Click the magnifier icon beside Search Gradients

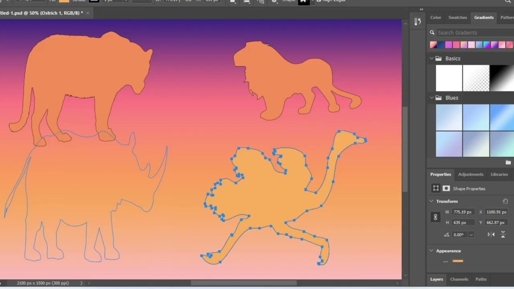pos(432,33)
